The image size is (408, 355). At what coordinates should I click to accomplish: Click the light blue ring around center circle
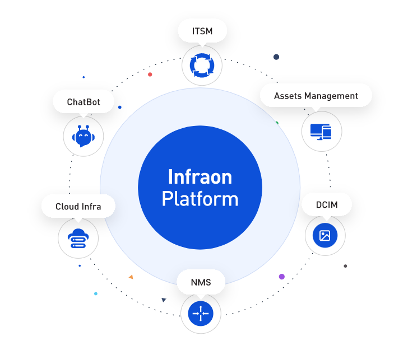(x=120, y=187)
